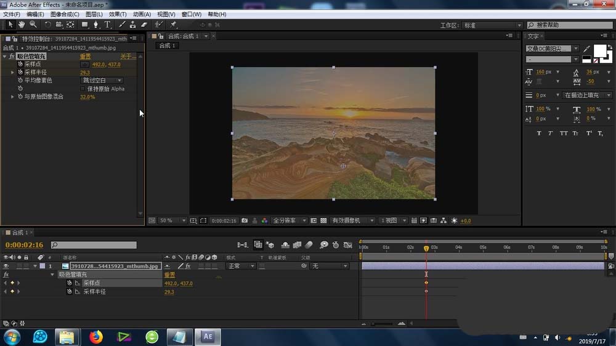Open the 效果(T) menu
This screenshot has height=346, width=616.
click(x=117, y=14)
